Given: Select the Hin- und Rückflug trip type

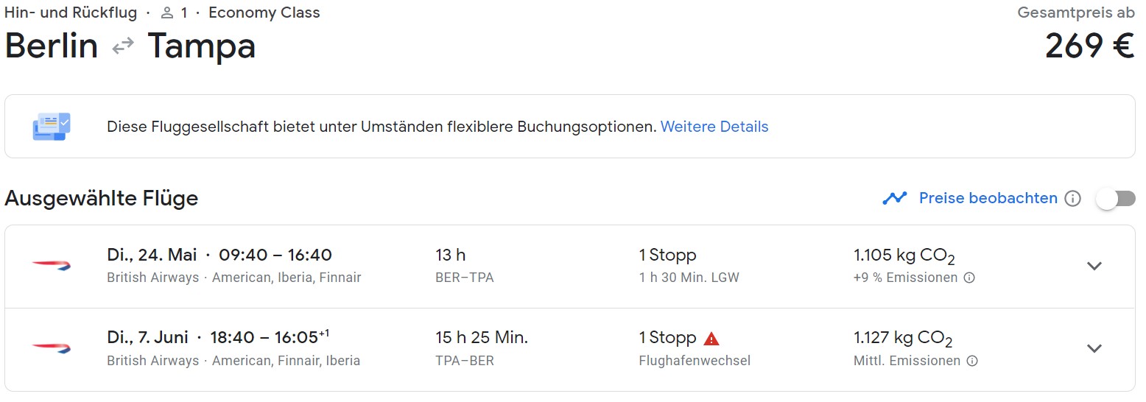Looking at the screenshot, I should click(x=71, y=13).
